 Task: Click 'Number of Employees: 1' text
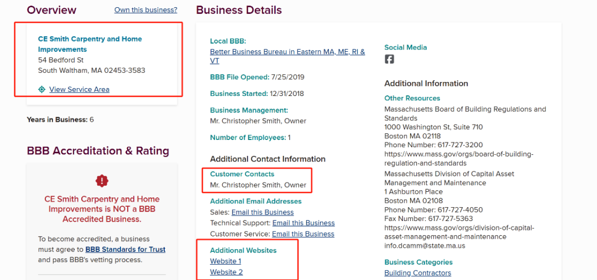(250, 137)
